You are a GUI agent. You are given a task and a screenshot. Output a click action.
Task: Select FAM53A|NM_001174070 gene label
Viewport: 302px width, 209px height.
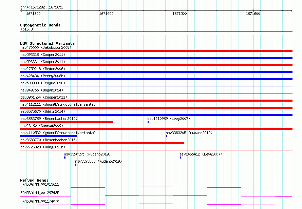40,201
